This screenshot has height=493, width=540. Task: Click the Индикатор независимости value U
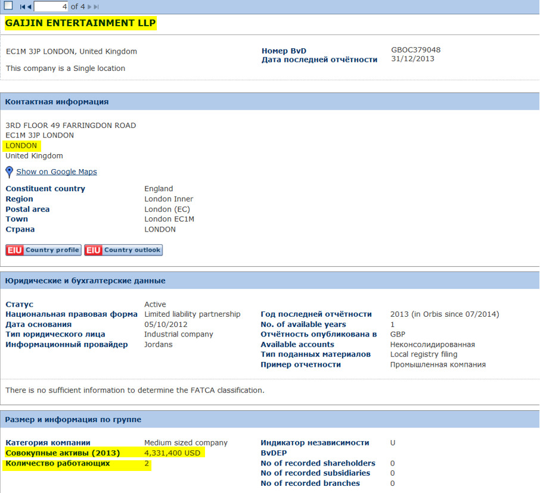pos(393,443)
